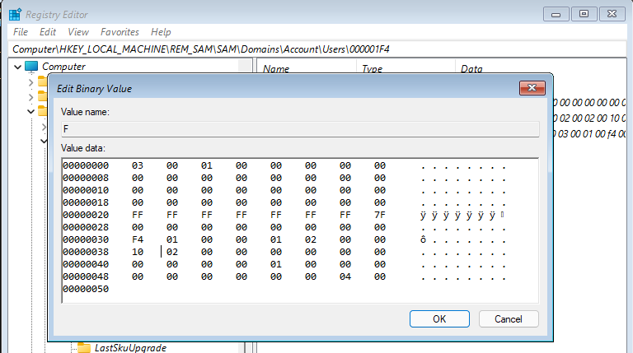
Task: Click byte 01 in third column of row 00000000
Action: 207,165
